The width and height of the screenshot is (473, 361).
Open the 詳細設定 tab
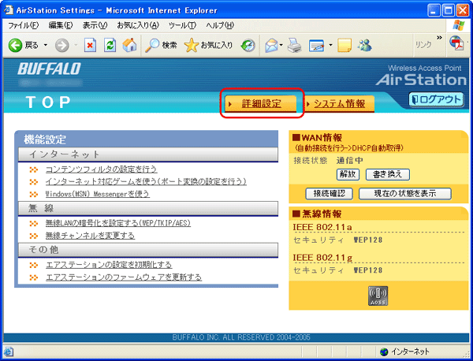point(261,104)
